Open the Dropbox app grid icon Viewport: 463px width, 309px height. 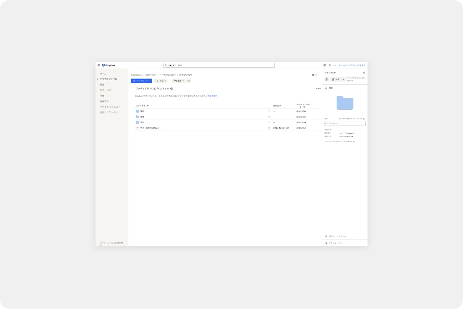click(99, 65)
